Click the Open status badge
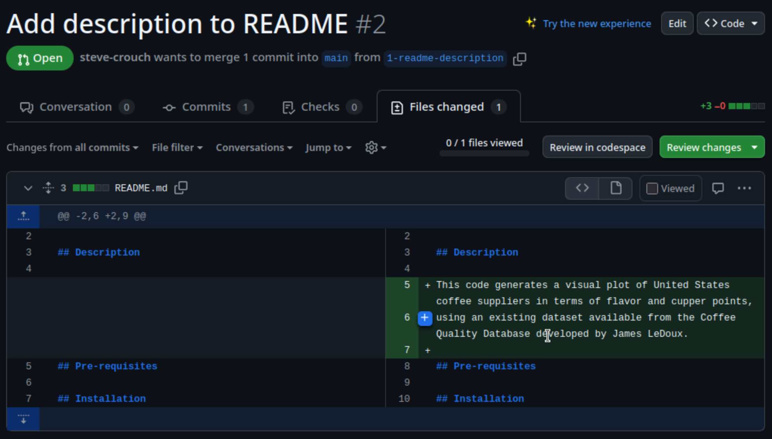The width and height of the screenshot is (772, 439). [x=40, y=58]
